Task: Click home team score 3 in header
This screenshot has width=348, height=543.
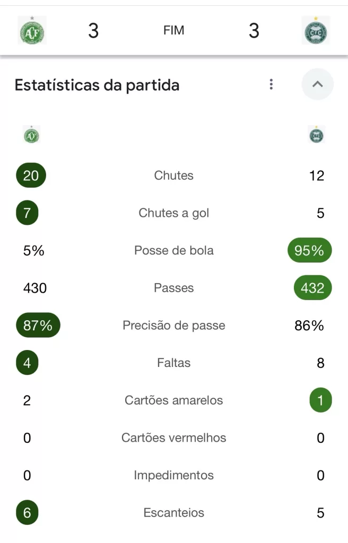Action: [93, 31]
